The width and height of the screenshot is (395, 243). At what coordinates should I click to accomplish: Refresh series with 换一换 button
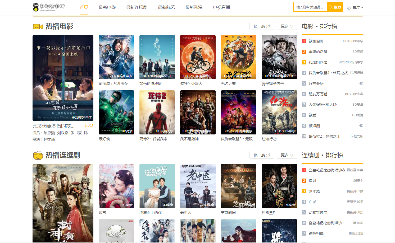tap(262, 155)
